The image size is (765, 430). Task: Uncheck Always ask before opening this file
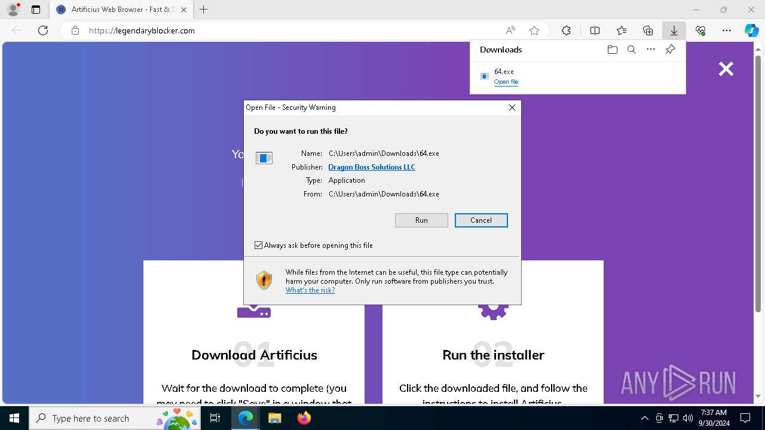click(x=258, y=245)
